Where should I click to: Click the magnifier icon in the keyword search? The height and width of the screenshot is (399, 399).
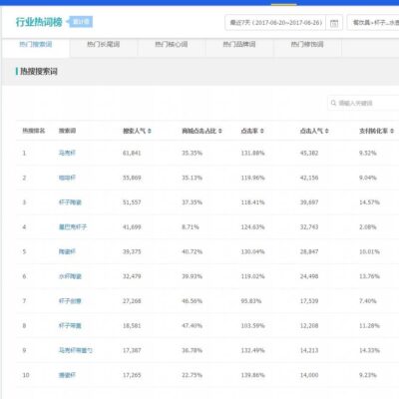click(333, 103)
